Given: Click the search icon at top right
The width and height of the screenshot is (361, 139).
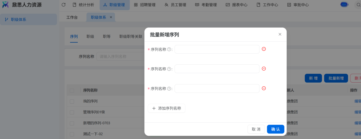Looking at the screenshot, I should [x=358, y=5].
